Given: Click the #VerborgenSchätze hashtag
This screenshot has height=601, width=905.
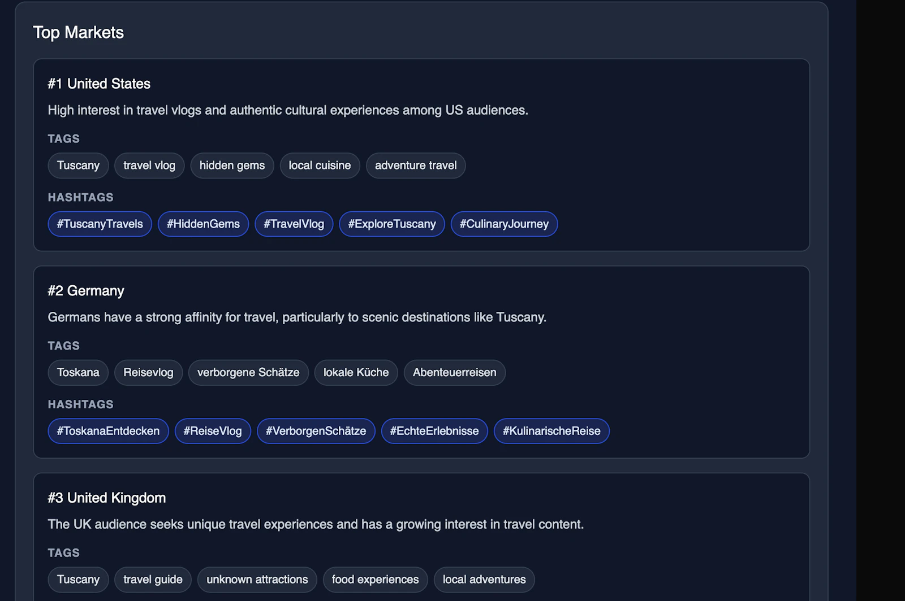Looking at the screenshot, I should pos(316,431).
